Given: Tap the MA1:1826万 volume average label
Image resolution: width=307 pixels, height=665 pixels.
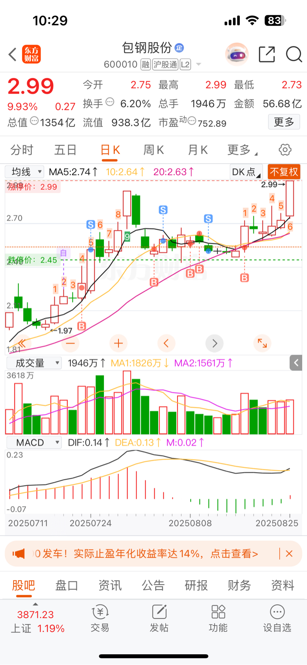Looking at the screenshot, I should (x=140, y=363).
